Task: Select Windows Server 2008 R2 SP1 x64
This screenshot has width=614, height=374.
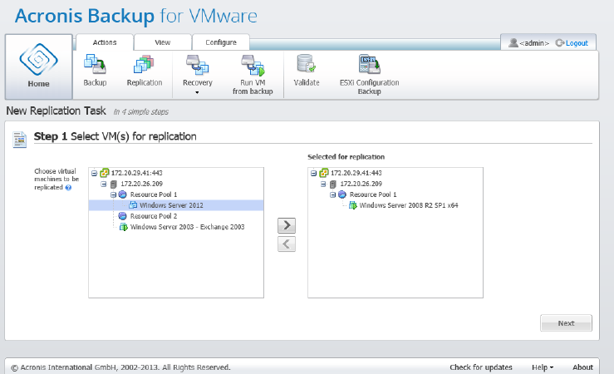Action: 409,205
